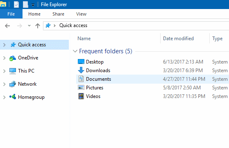Click the Desktop folder icon
229x148 pixels.
(x=81, y=61)
